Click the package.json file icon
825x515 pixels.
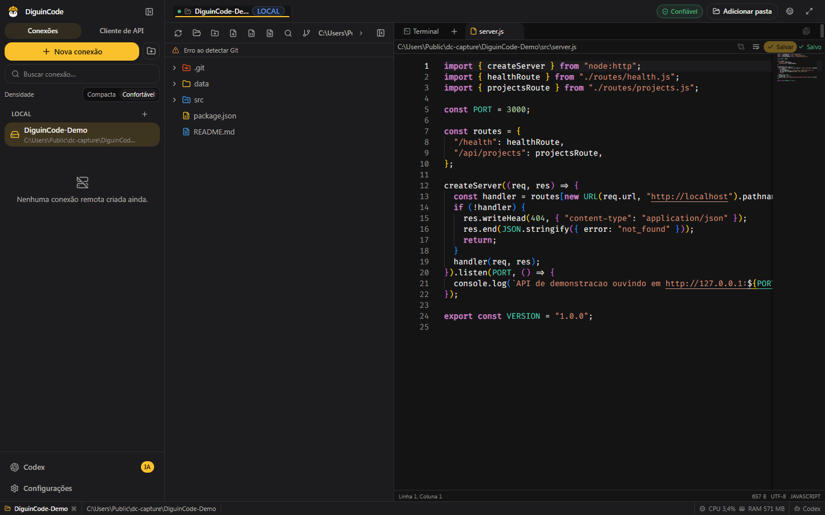pyautogui.click(x=186, y=116)
